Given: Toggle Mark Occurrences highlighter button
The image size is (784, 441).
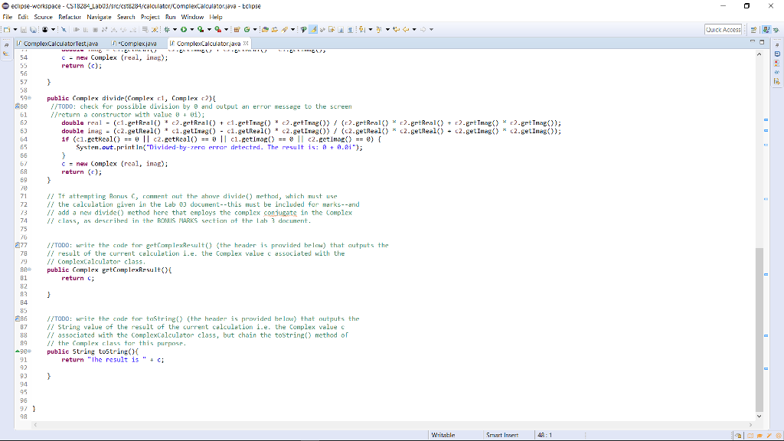Looking at the screenshot, I should 313,30.
